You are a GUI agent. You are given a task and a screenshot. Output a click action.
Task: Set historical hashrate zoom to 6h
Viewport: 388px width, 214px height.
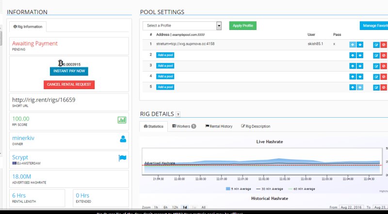(165, 207)
